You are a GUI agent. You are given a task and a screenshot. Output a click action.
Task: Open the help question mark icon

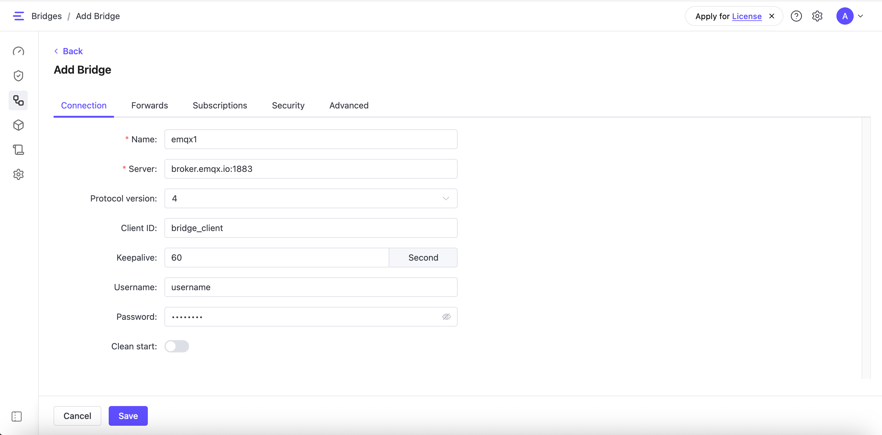pyautogui.click(x=796, y=16)
